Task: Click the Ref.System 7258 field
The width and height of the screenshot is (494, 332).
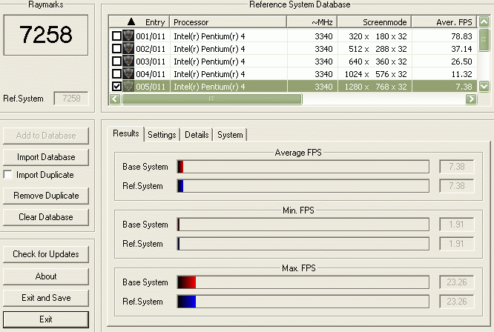Action: point(71,99)
